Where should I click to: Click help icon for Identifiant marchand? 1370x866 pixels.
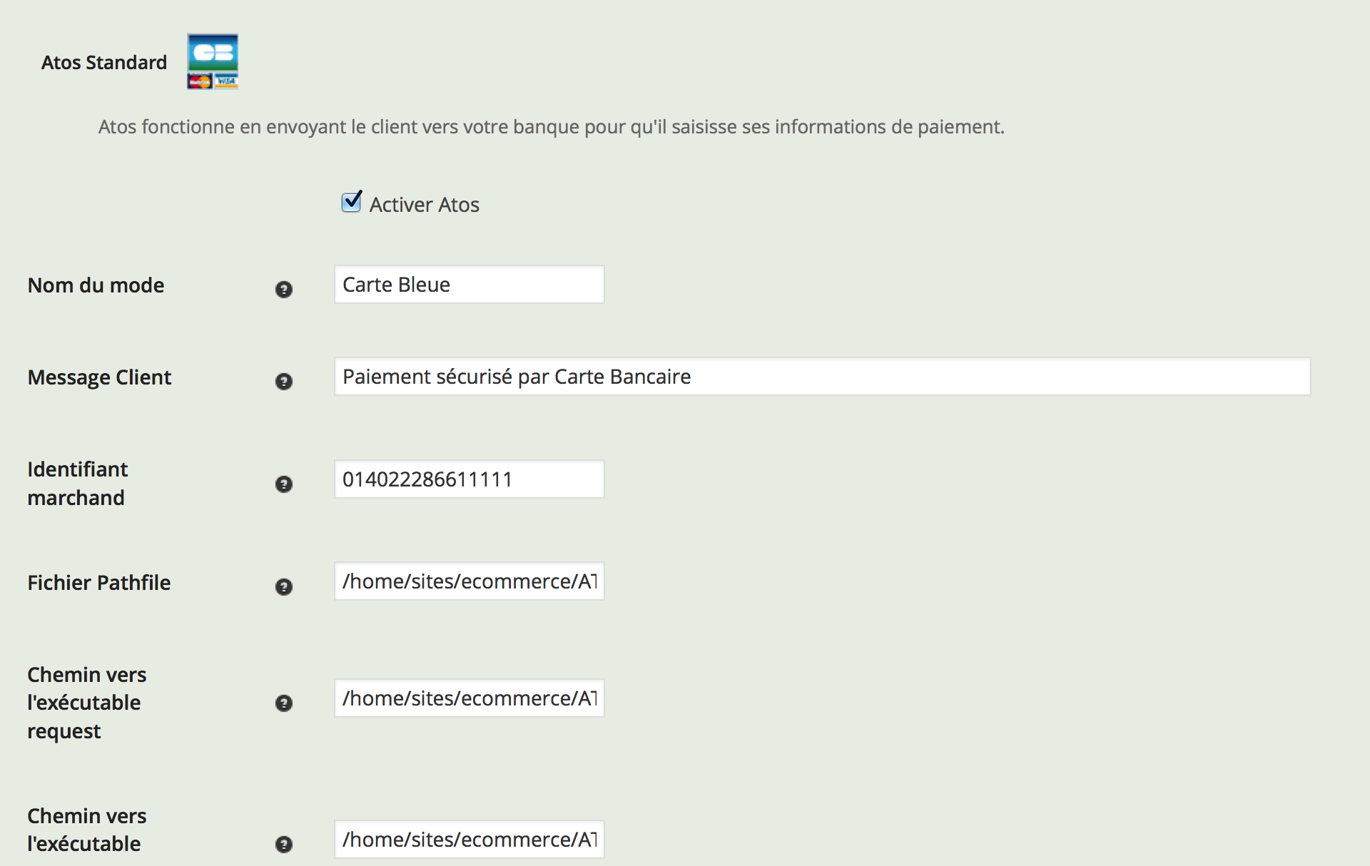click(284, 484)
